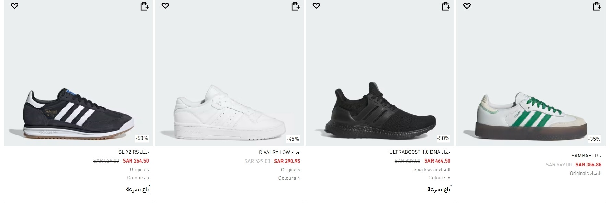The height and width of the screenshot is (203, 611).
Task: Add SL 72 RS to shopping bag
Action: (145, 6)
